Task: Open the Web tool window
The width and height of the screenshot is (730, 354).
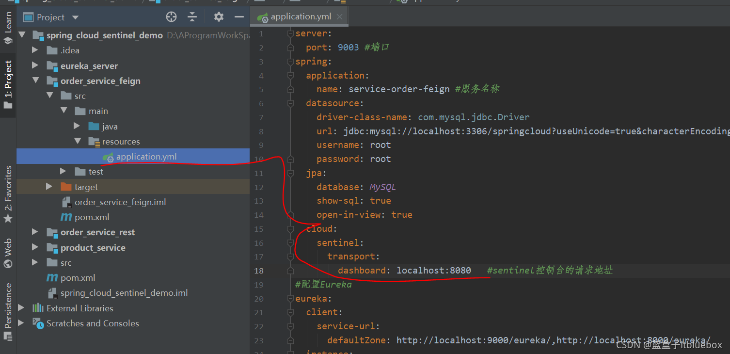Action: point(8,253)
